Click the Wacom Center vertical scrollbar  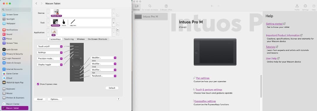[261, 86]
